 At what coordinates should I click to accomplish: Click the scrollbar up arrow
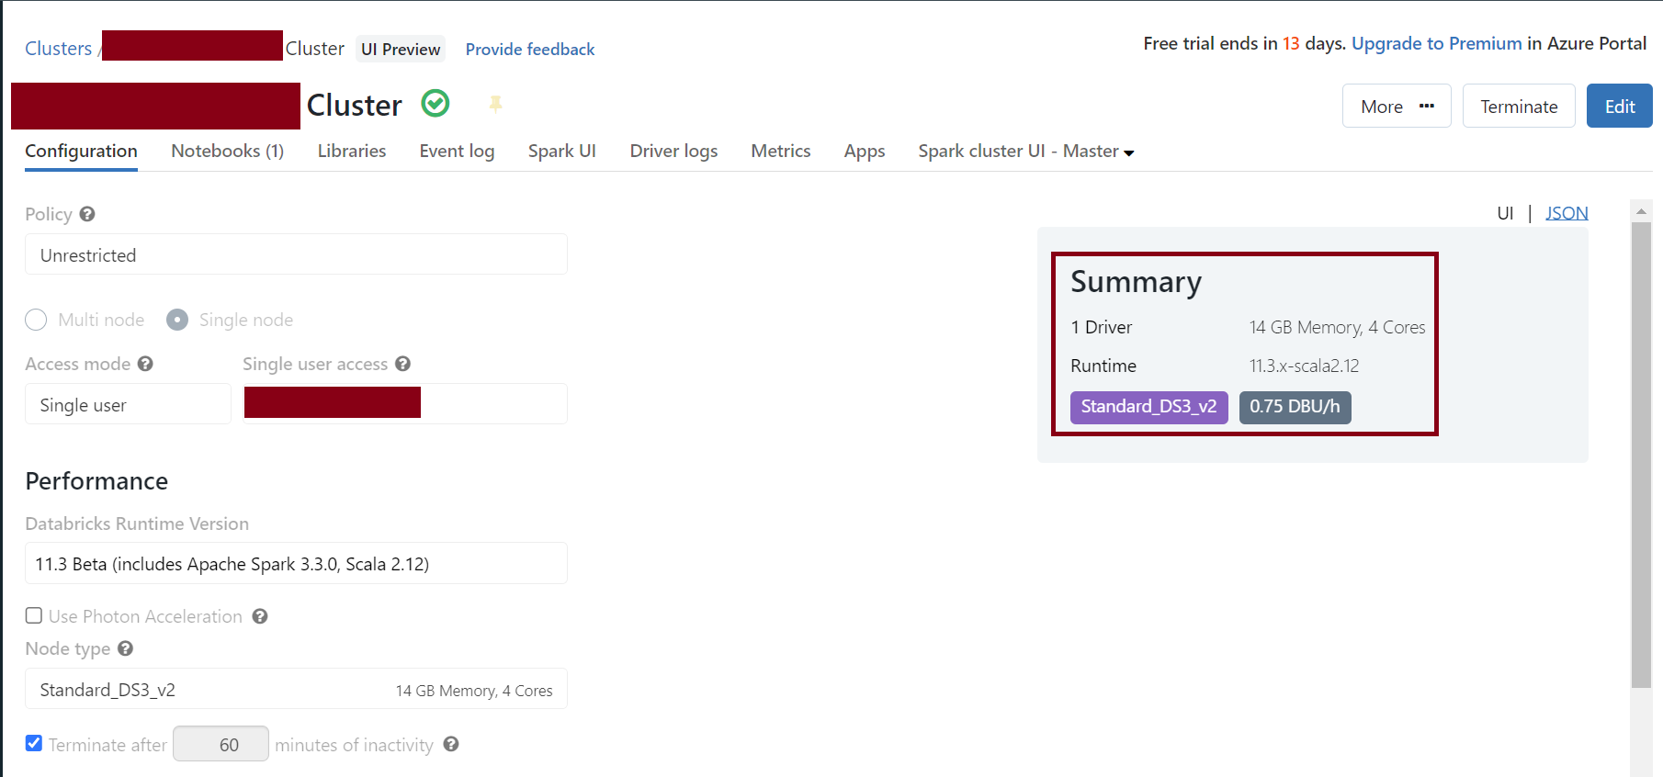(1641, 211)
